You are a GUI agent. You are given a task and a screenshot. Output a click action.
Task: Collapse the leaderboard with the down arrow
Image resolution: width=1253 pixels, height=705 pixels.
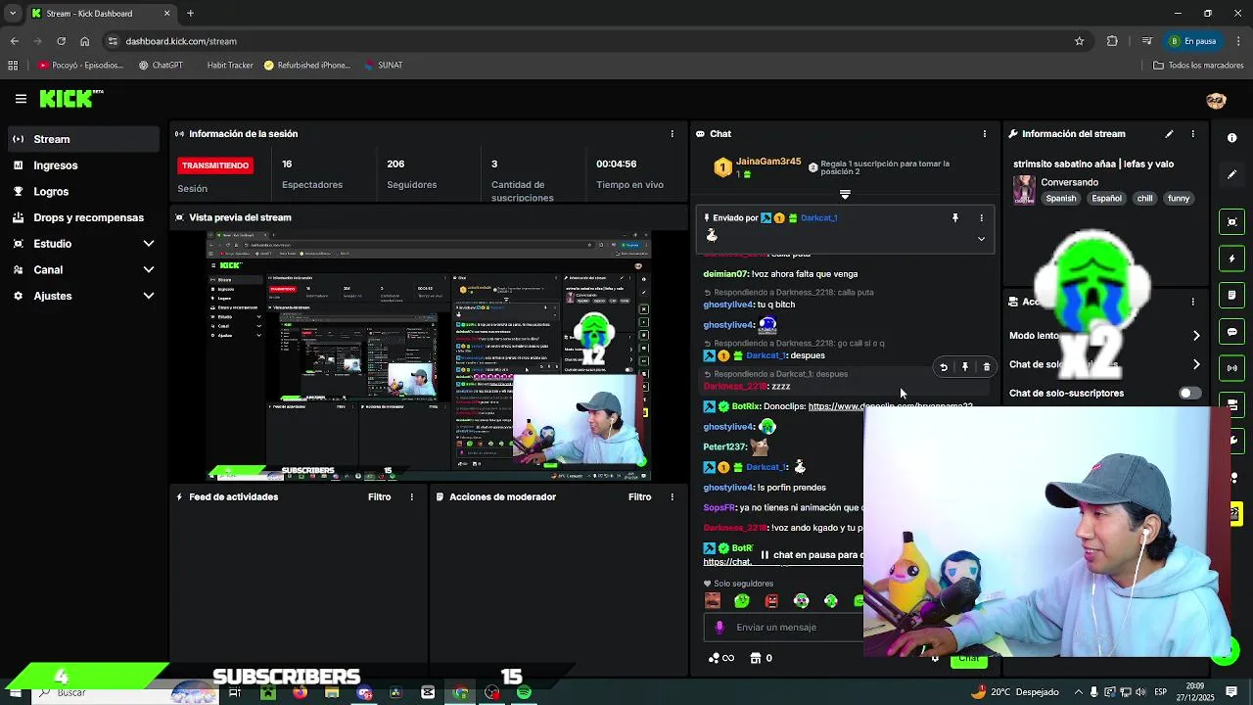point(845,195)
